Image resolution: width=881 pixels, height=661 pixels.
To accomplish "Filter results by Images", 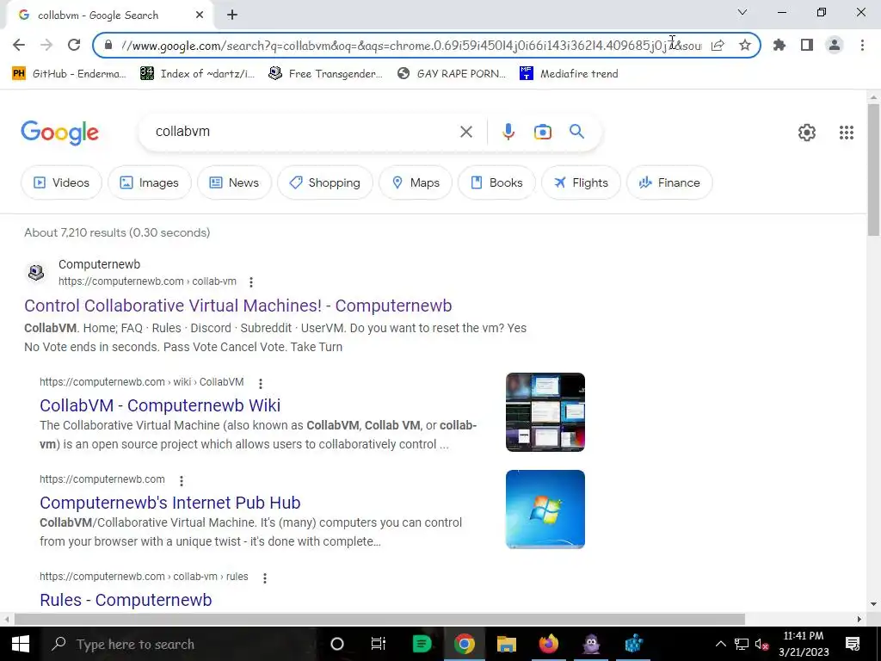I will (150, 182).
